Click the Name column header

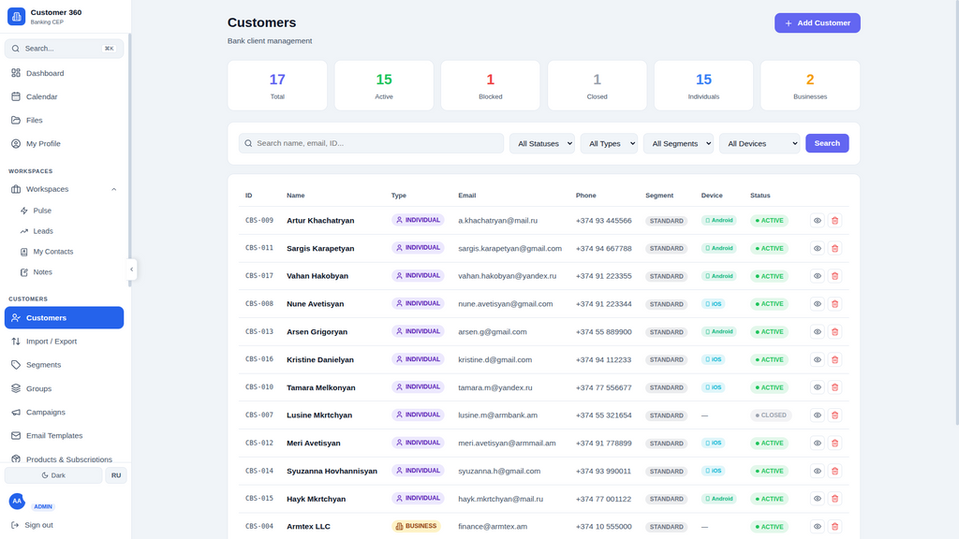295,196
